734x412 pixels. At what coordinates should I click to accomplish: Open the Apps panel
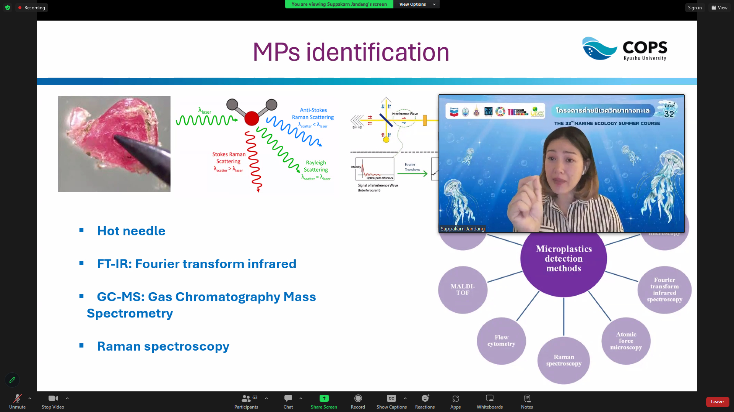point(455,401)
